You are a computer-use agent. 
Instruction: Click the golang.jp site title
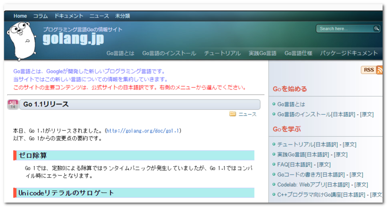click(74, 39)
